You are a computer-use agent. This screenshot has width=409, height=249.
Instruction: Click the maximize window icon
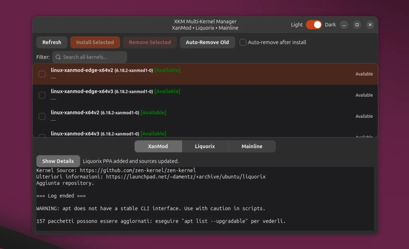click(356, 24)
